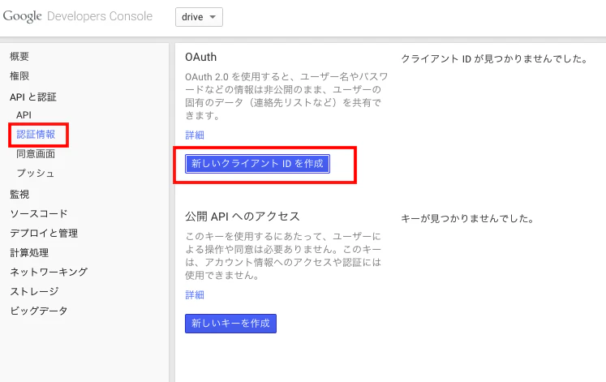Image resolution: width=606 pixels, height=382 pixels.
Task: Select 認証情報 in the sidebar
Action: (36, 135)
